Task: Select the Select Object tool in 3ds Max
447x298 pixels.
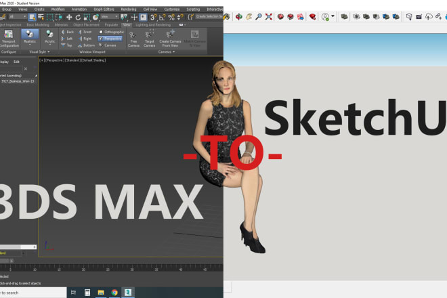Action: tap(33, 18)
